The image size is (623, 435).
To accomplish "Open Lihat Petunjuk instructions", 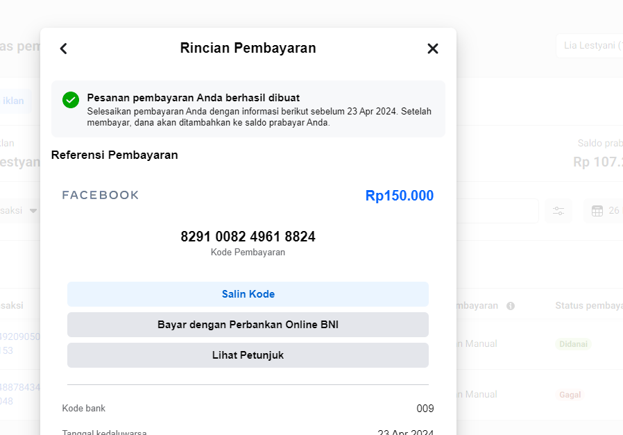I will click(x=248, y=355).
